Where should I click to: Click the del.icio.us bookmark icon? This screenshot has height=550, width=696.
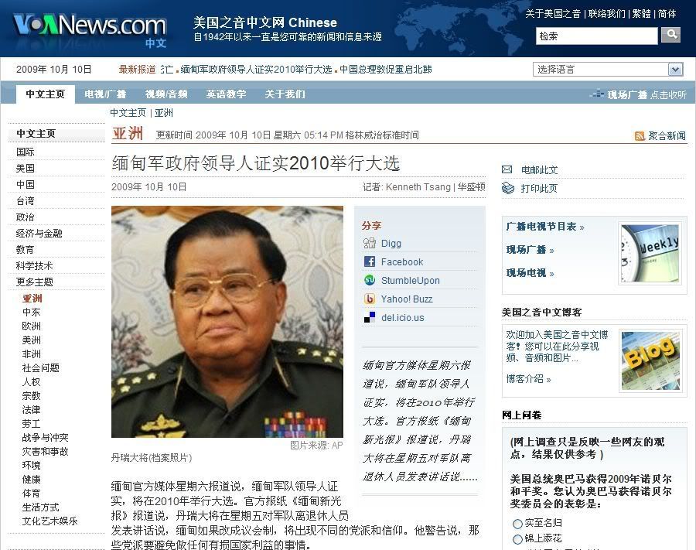(x=370, y=317)
